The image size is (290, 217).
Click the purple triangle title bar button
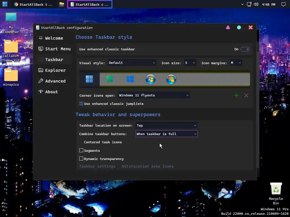[x=228, y=27]
